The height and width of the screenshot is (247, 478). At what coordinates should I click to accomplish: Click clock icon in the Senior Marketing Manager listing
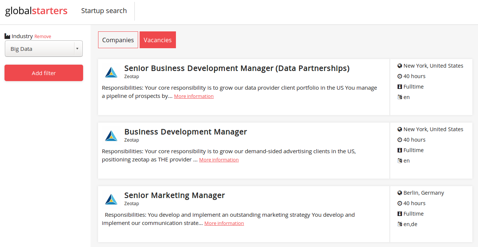(x=400, y=203)
